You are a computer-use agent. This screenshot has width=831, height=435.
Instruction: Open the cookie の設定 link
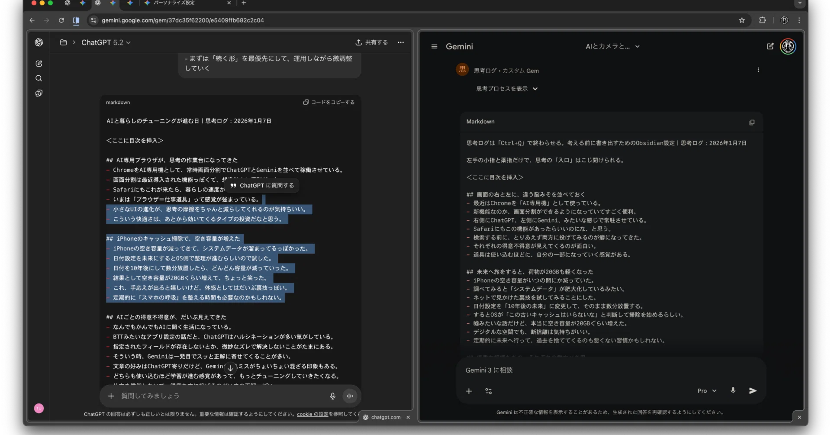click(x=312, y=414)
